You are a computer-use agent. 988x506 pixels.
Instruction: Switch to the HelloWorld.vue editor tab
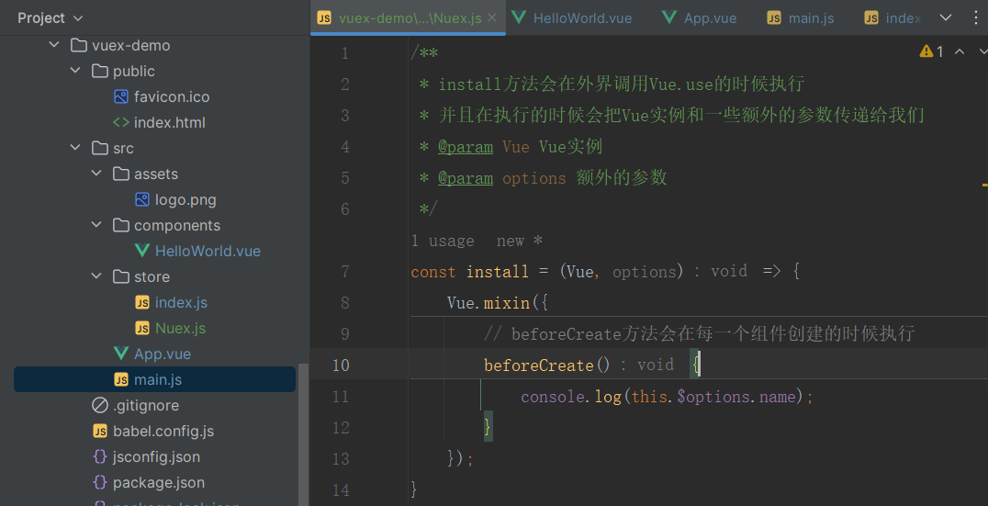pos(572,17)
